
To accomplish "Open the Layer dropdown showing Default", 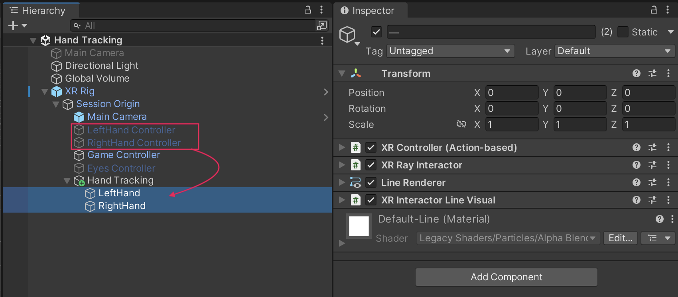I will (614, 51).
